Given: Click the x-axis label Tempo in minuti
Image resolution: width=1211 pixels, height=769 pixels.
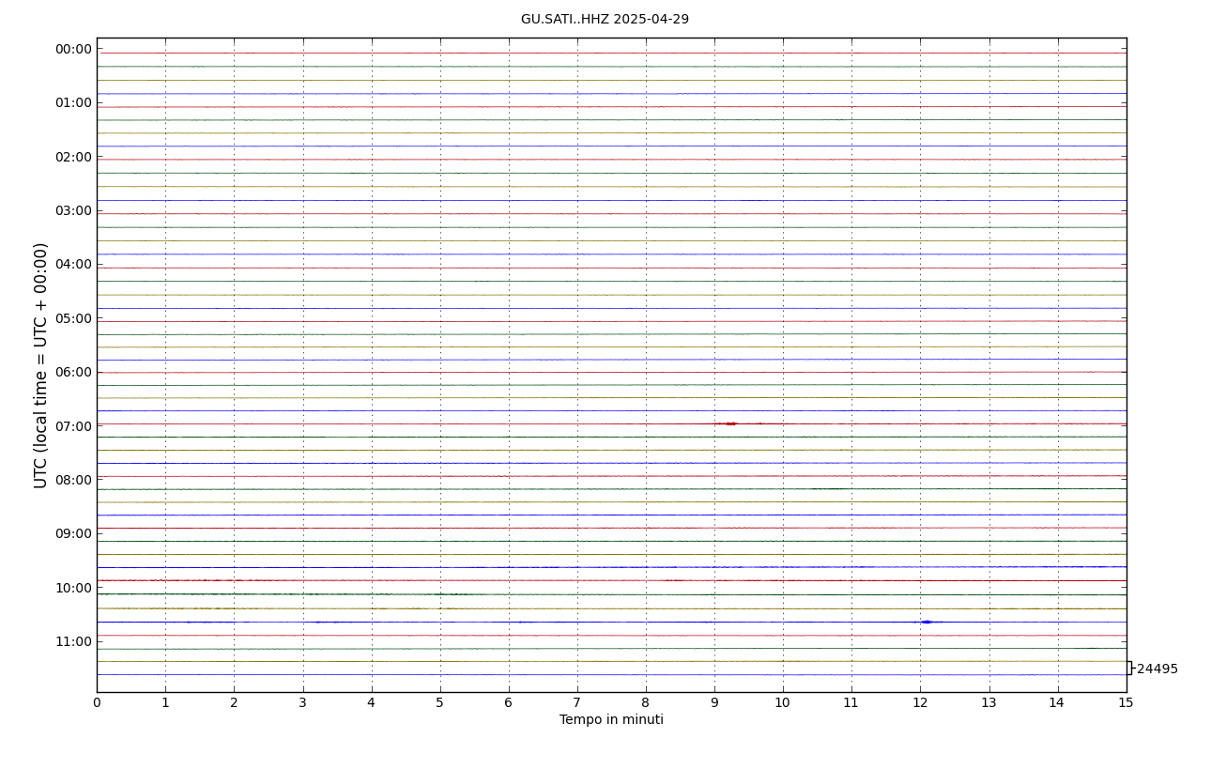Looking at the screenshot, I should [x=611, y=720].
